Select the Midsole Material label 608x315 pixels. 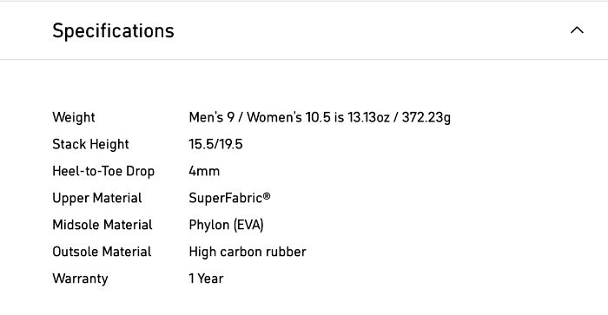(102, 225)
